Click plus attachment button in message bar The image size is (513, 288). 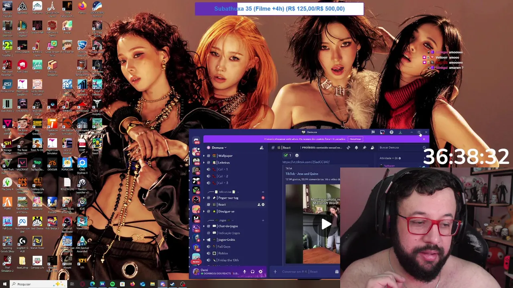[275, 272]
